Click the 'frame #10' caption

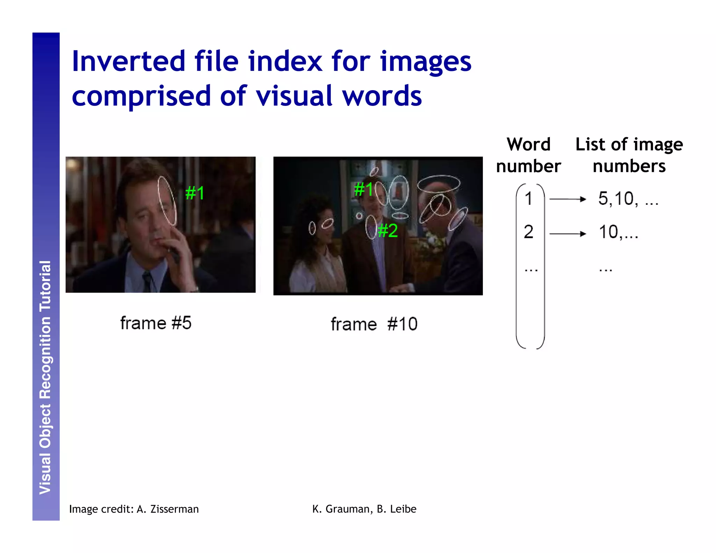point(374,324)
